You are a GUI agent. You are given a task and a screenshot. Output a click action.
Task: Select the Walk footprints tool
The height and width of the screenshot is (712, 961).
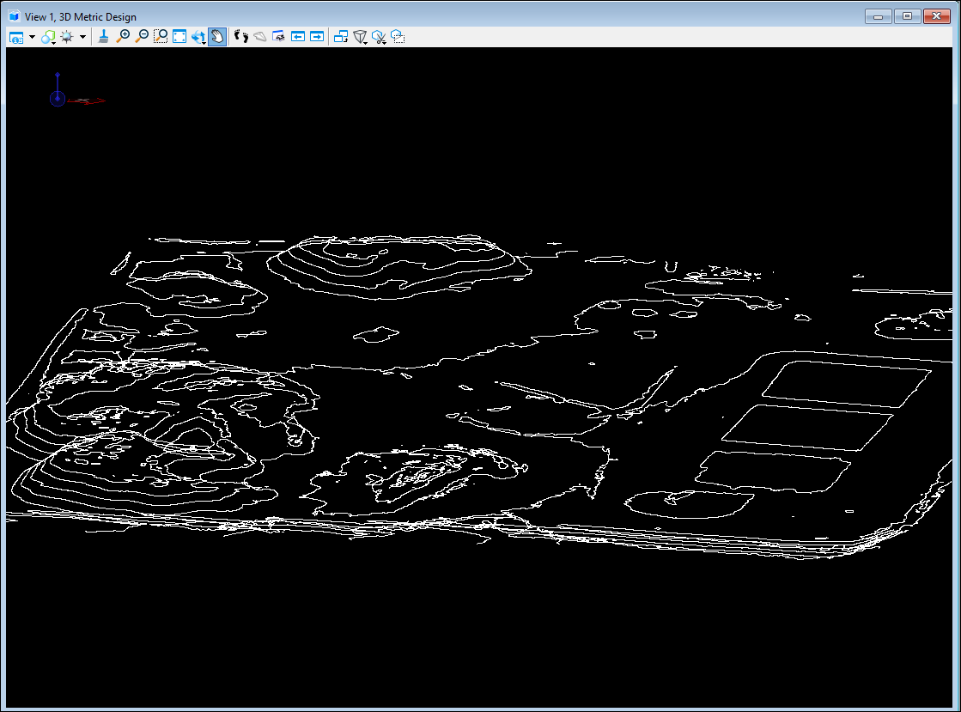pyautogui.click(x=240, y=37)
